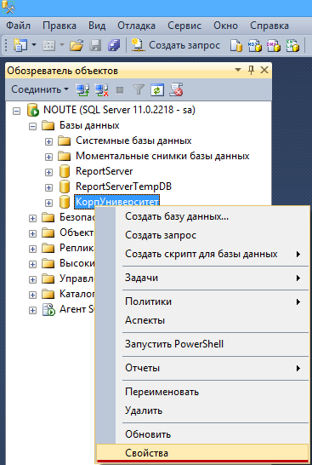Open the Окно menu
312x465 pixels.
click(225, 26)
